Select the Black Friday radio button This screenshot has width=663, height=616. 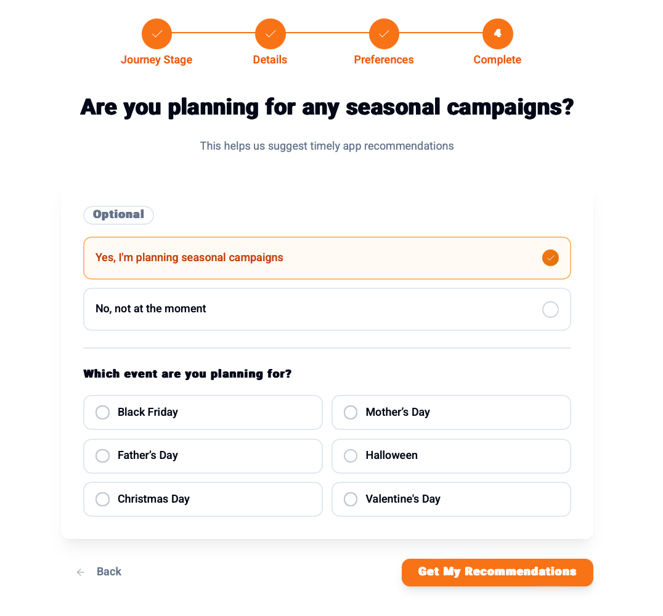click(103, 412)
